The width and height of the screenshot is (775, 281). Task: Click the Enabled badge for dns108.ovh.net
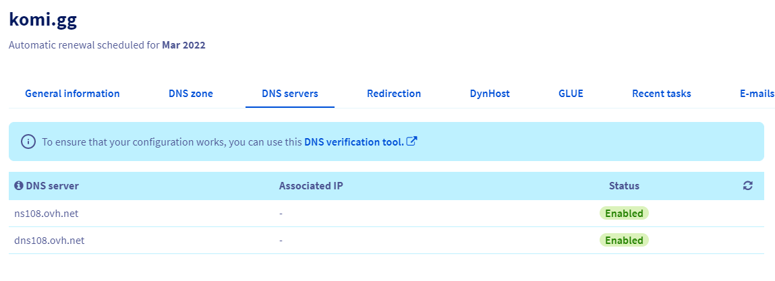tap(624, 240)
